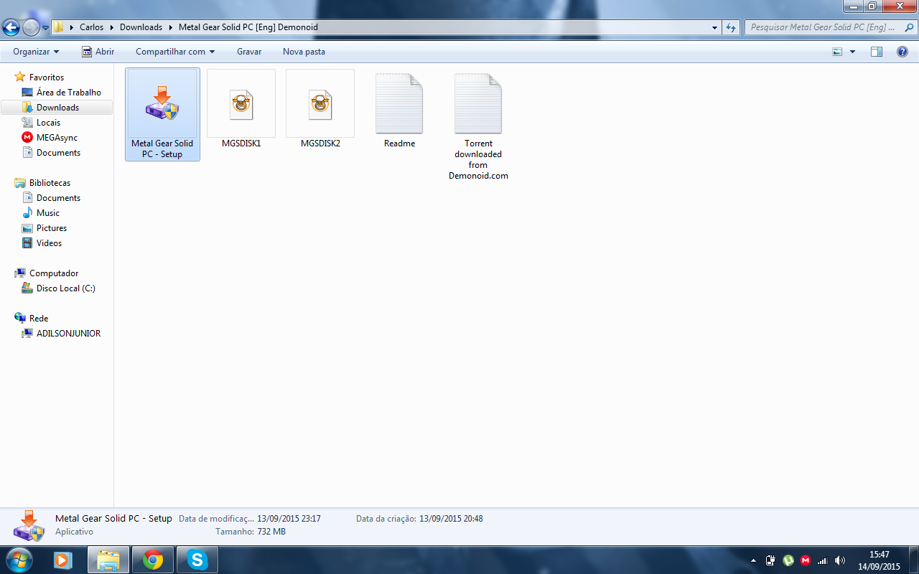Click the network signal tray icon
Screen dimensions: 919x574
[823, 560]
